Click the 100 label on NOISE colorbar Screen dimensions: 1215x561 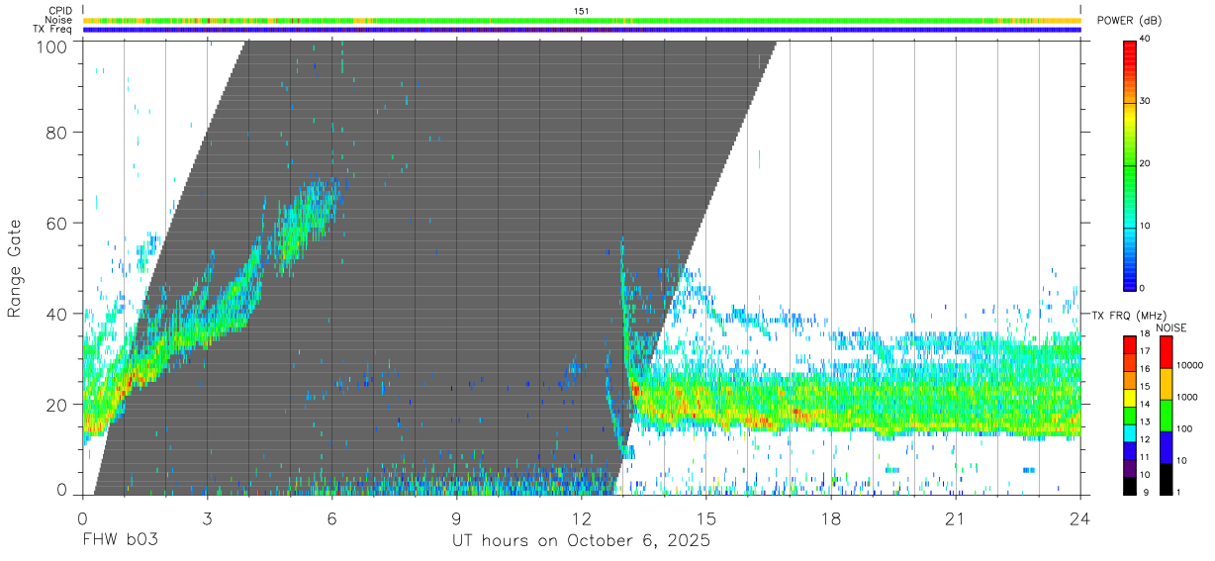point(1185,428)
